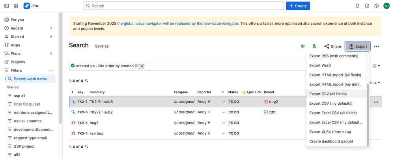Screen dimensions: 394x159
Task: Open the 'request type email' filter
Action: (x=30, y=138)
